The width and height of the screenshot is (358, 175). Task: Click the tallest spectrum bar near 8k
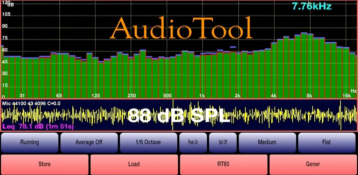click(304, 65)
